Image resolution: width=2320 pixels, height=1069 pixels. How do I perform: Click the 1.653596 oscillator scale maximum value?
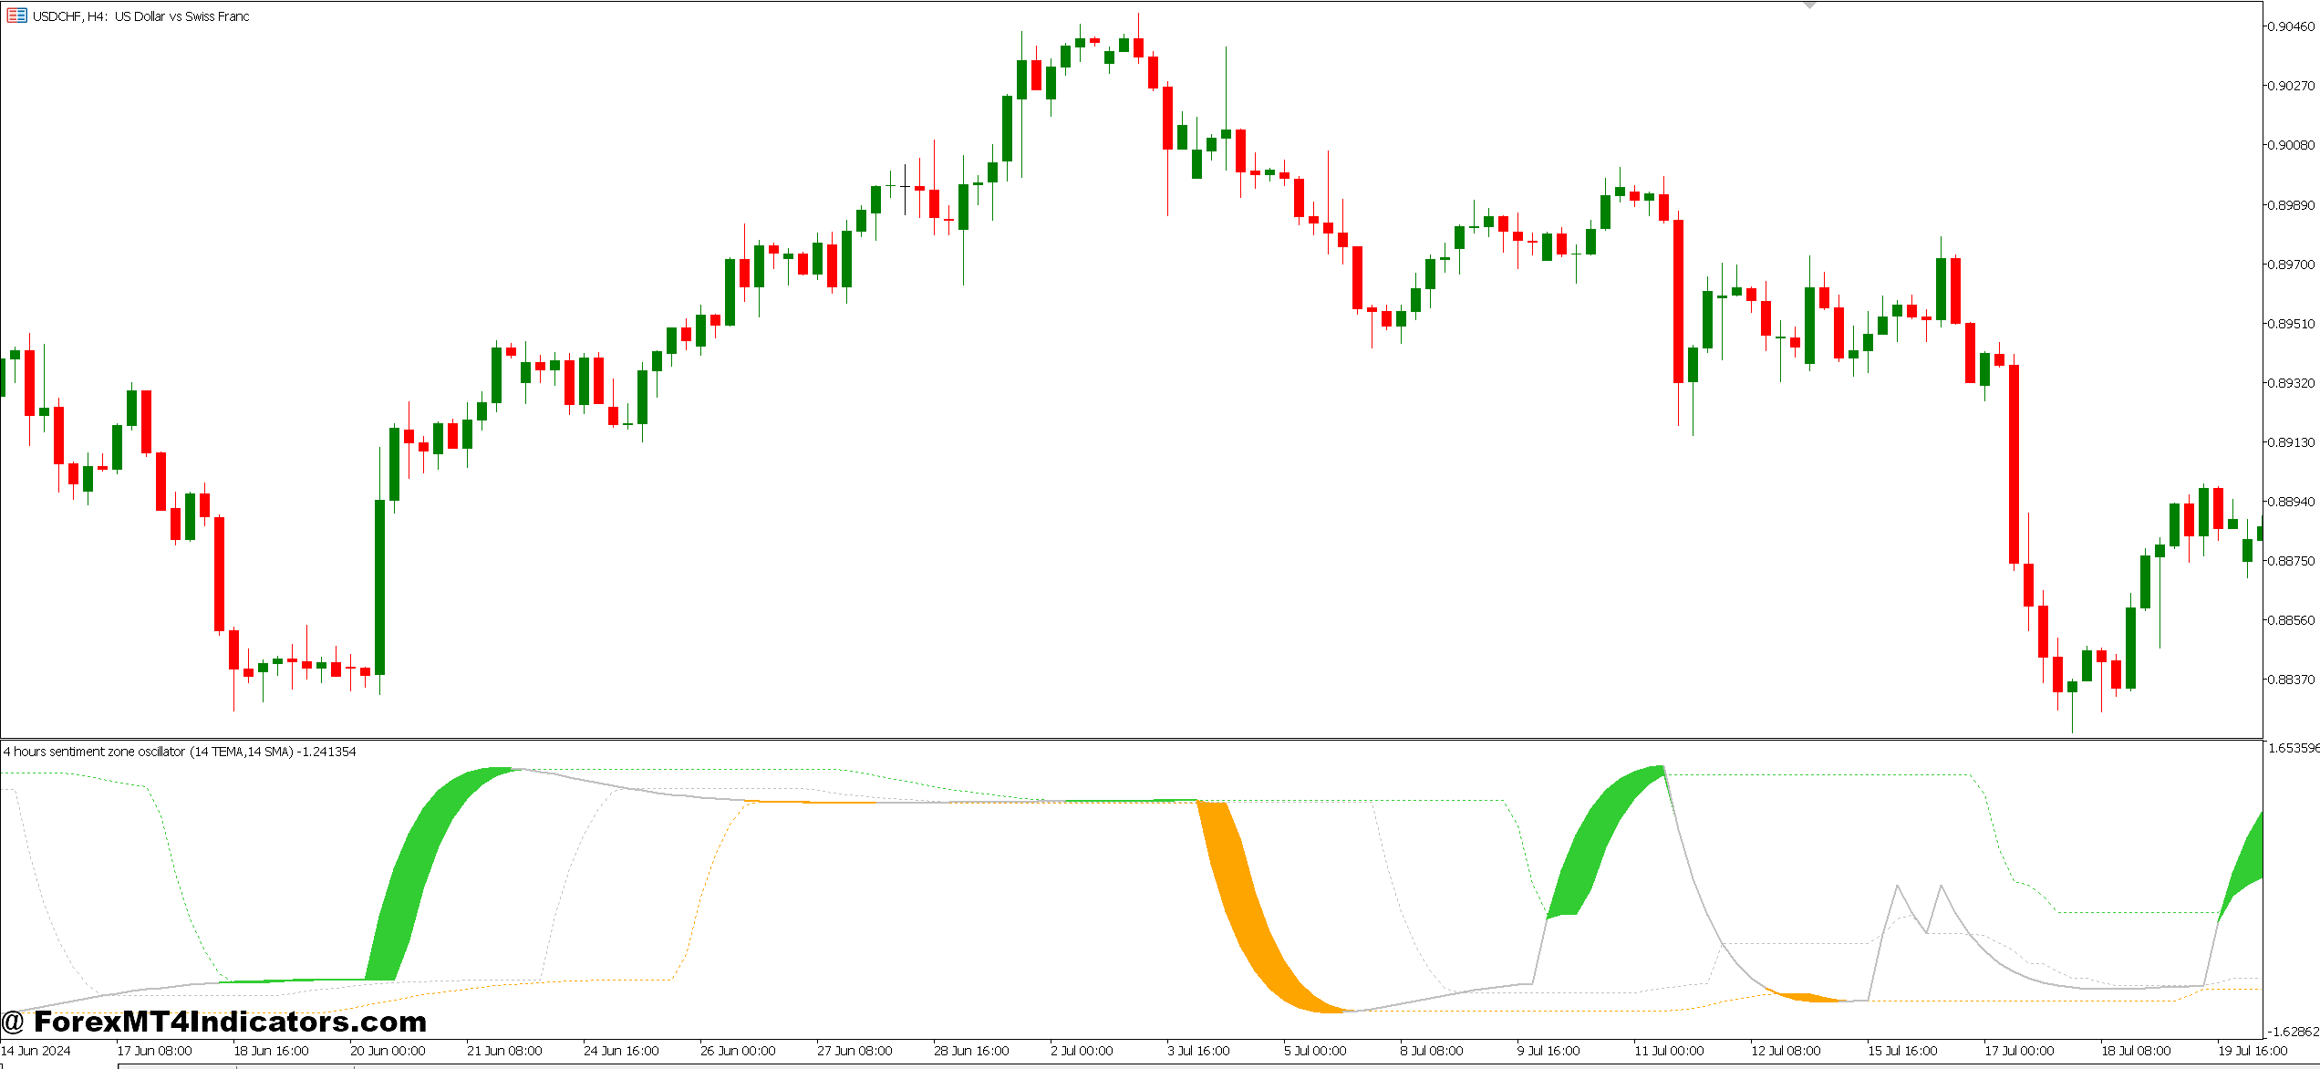[x=2293, y=748]
